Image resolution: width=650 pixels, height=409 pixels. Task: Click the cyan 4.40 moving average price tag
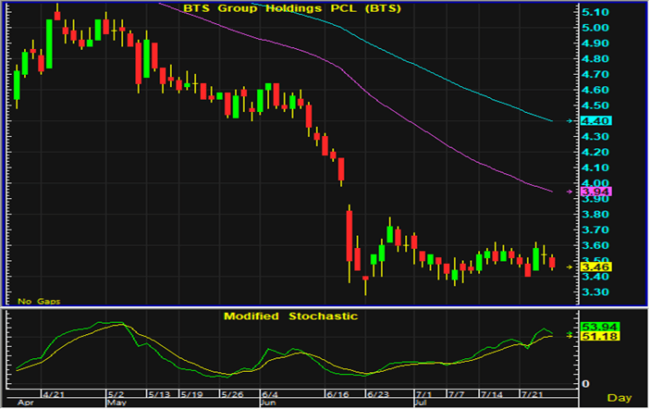point(591,121)
